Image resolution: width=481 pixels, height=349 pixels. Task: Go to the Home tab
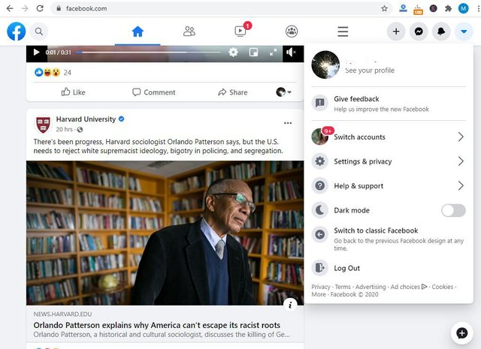point(138,32)
